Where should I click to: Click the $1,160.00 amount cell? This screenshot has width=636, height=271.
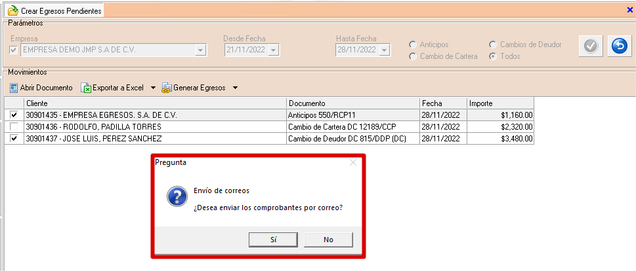[500, 115]
